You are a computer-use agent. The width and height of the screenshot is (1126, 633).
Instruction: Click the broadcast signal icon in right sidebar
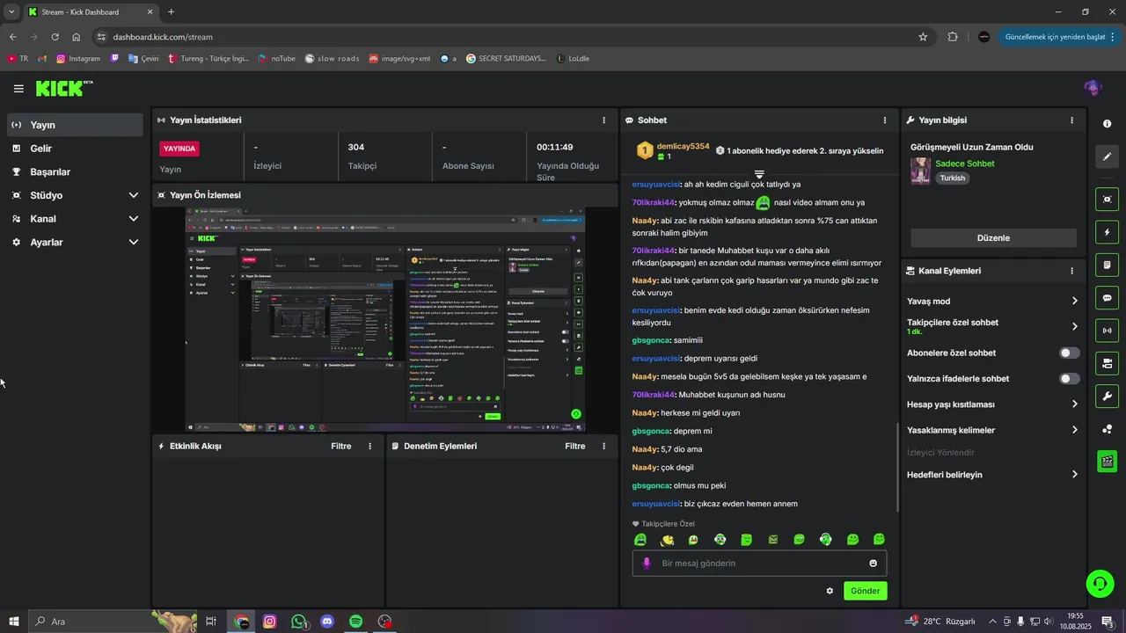(1107, 331)
